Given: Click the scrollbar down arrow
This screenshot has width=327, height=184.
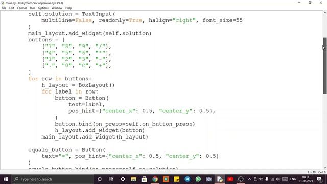Looking at the screenshot, I should [325, 168].
